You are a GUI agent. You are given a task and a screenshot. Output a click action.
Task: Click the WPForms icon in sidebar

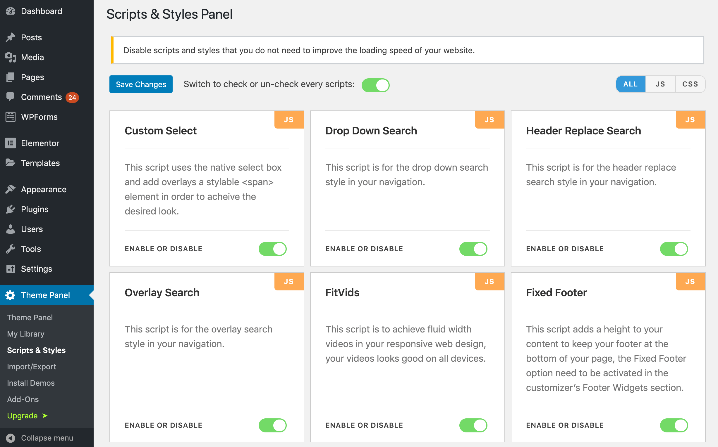11,116
